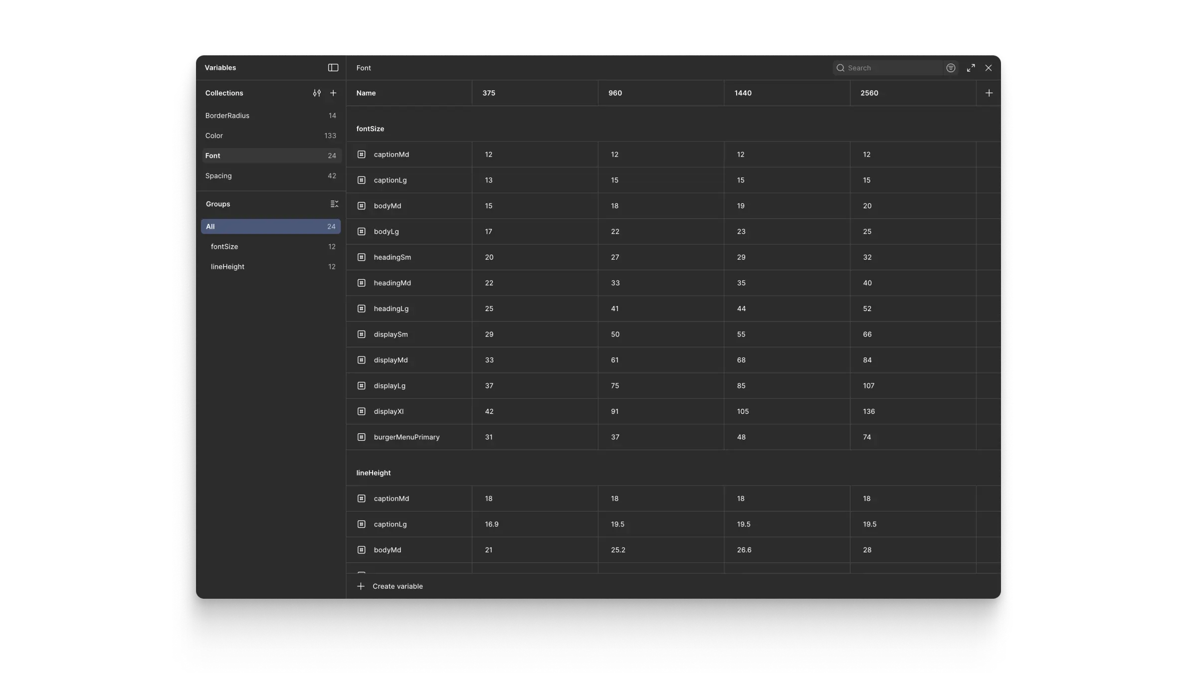1197x673 pixels.
Task: Click the Create variable button
Action: click(x=398, y=586)
